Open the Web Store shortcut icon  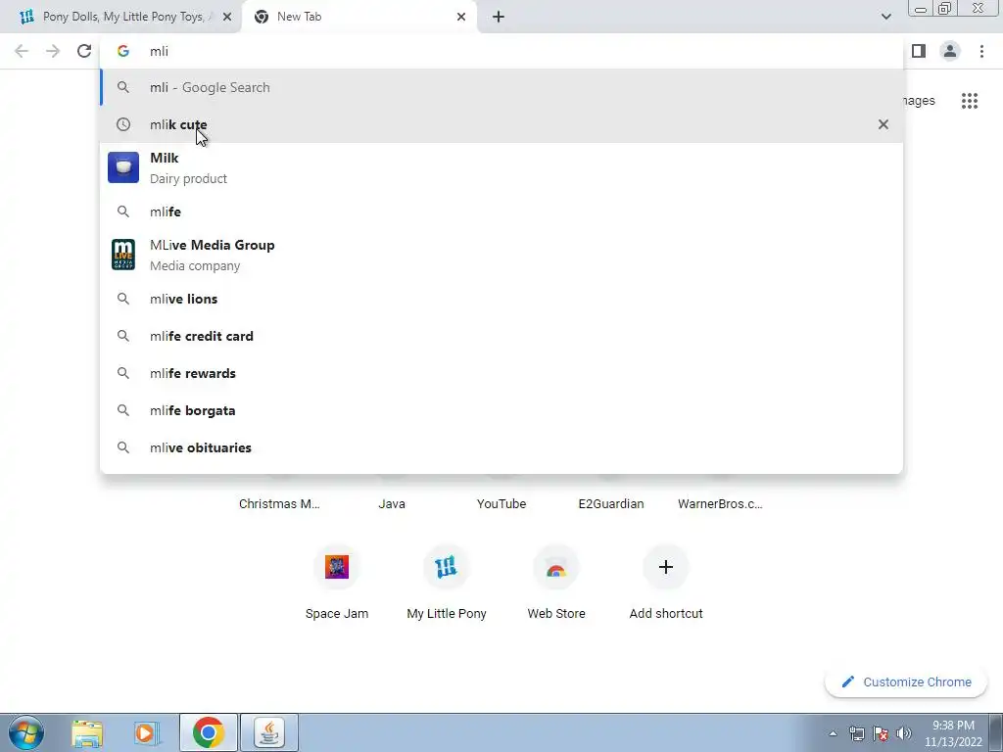556,567
